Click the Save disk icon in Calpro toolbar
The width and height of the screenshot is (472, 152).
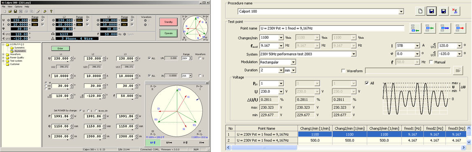click(15, 12)
